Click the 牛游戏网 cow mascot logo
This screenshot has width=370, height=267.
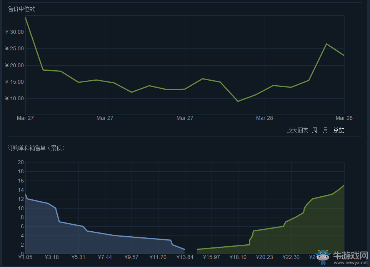click(323, 257)
